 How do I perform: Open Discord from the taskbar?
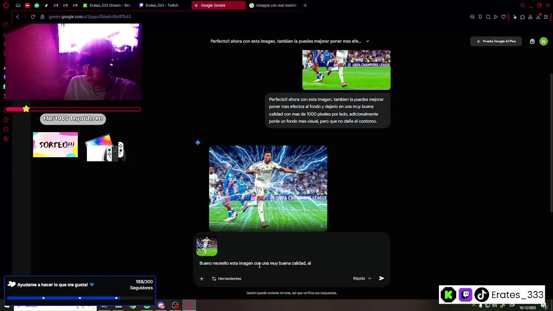(161, 306)
